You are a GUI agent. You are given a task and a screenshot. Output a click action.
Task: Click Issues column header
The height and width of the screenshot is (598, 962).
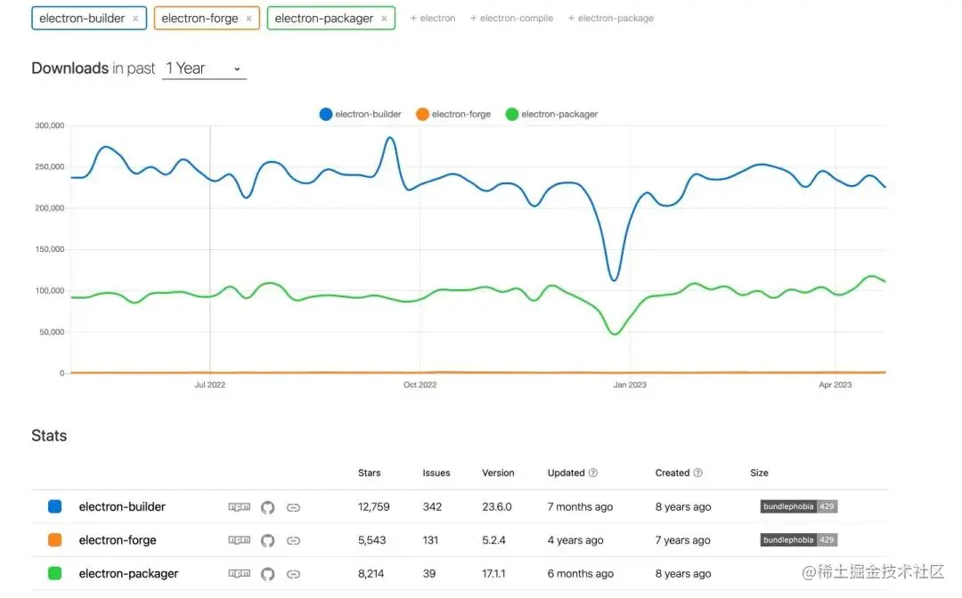[436, 473]
